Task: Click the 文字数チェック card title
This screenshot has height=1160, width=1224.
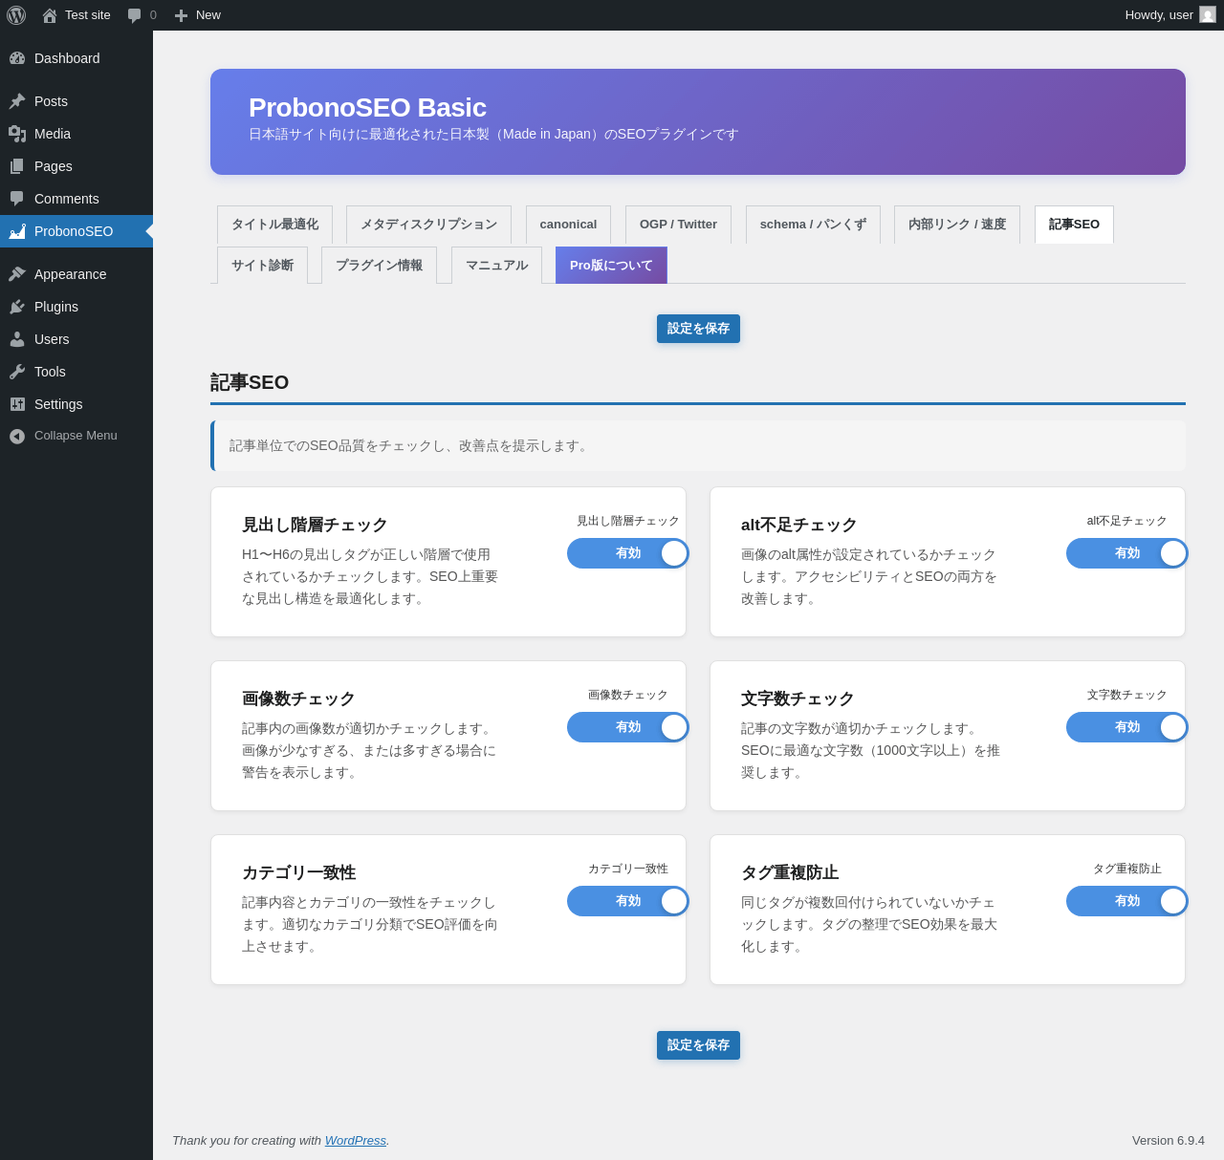Action: [798, 698]
